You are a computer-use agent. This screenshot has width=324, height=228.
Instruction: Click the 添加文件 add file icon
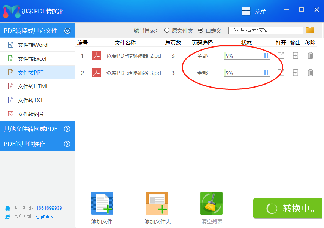tap(102, 203)
